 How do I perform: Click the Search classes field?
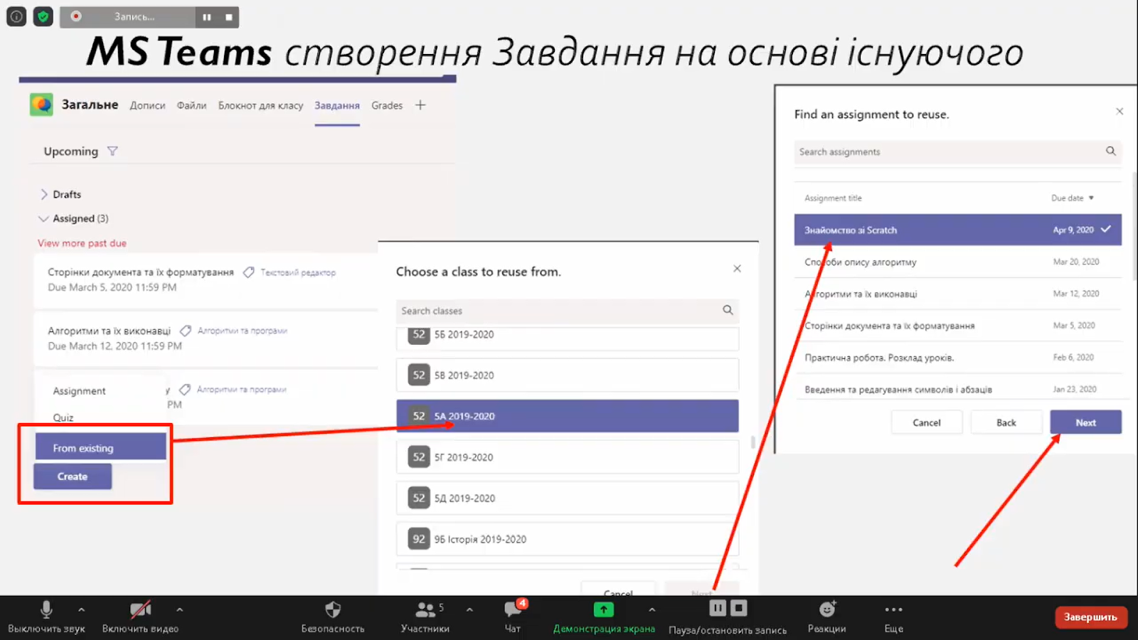tap(567, 311)
